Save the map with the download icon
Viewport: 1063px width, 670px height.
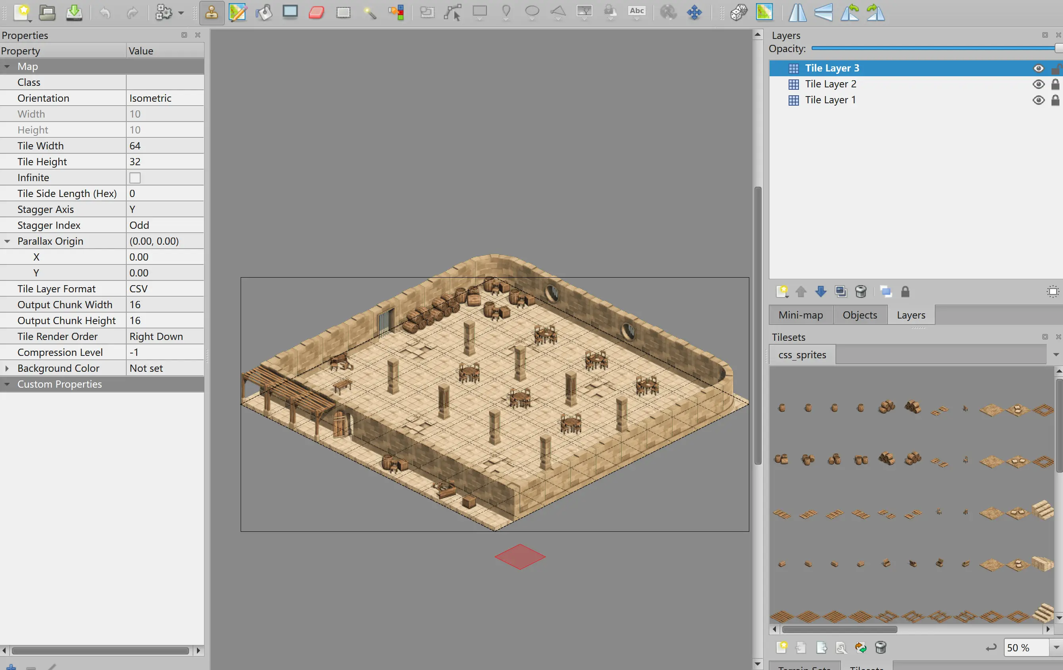[x=74, y=12]
